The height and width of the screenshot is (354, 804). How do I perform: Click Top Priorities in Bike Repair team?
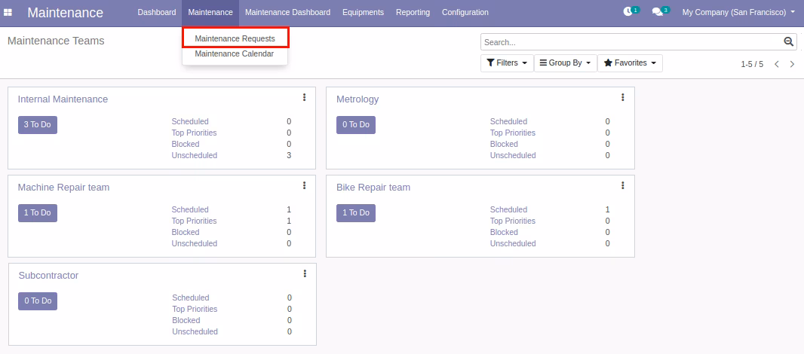[513, 221]
